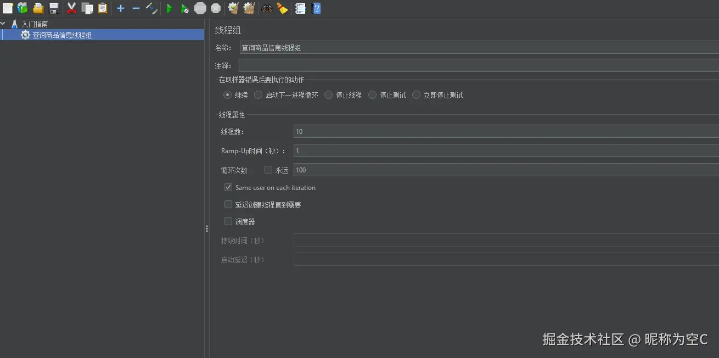This screenshot has height=358, width=719.
Task: Click the Paste clipboard icon
Action: 103,8
